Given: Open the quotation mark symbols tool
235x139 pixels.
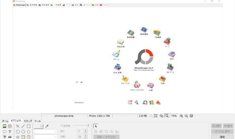Looking at the screenshot, I should click(10, 137).
